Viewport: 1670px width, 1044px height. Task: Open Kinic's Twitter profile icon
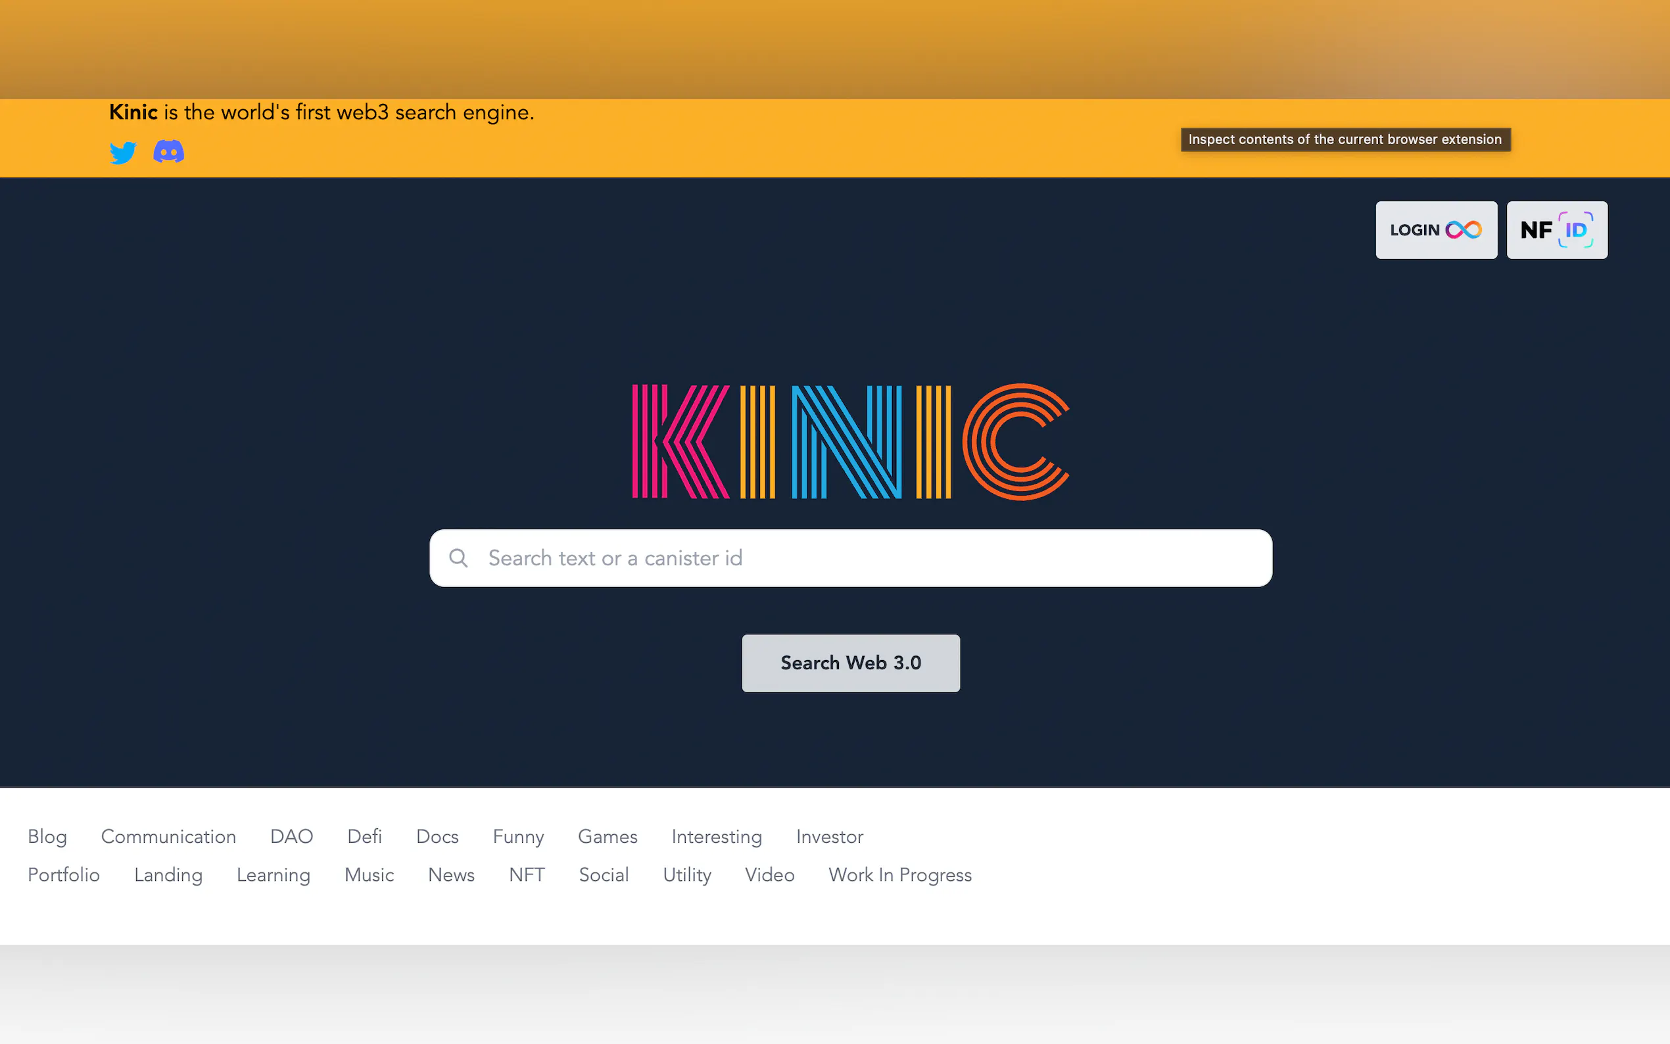(123, 152)
